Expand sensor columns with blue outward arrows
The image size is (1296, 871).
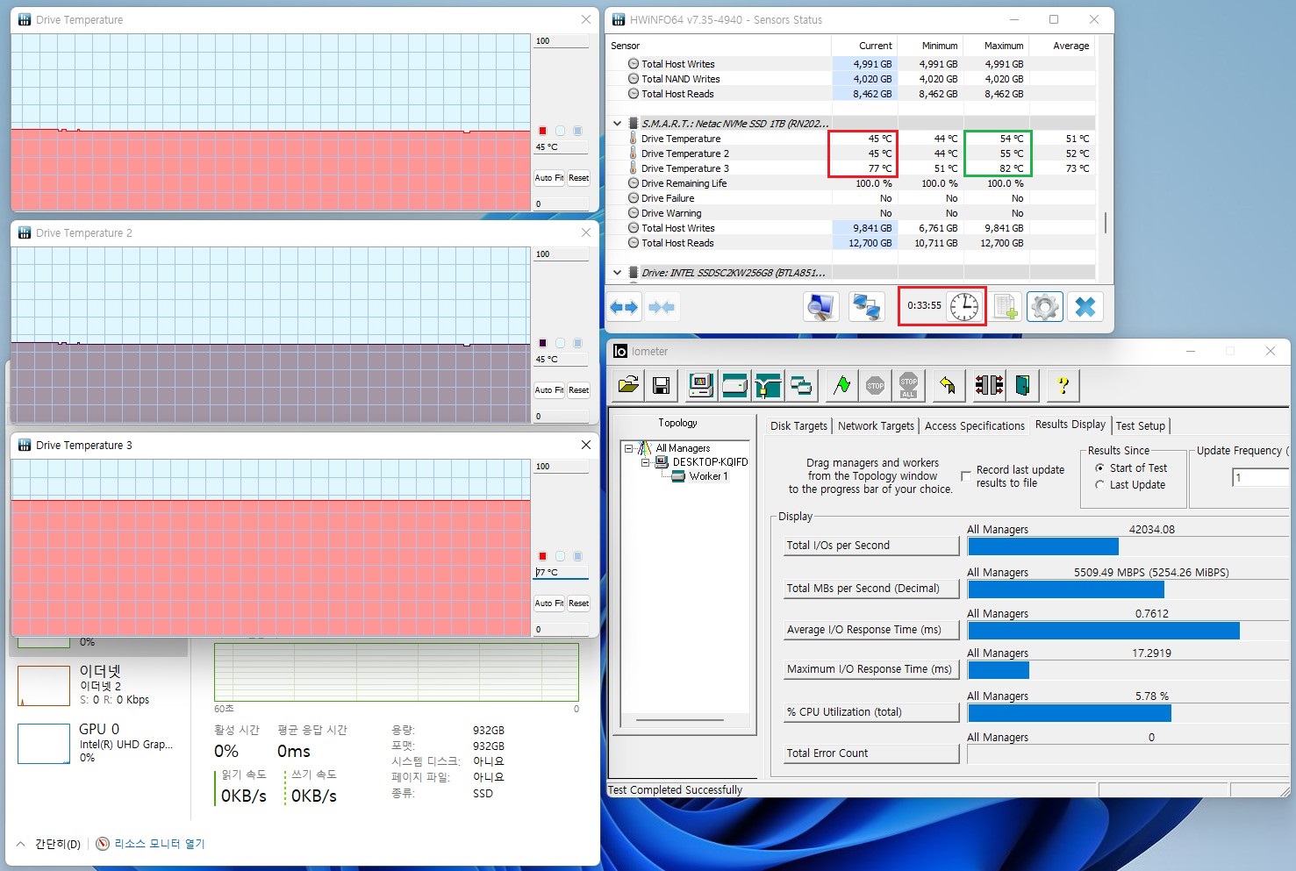tap(624, 307)
